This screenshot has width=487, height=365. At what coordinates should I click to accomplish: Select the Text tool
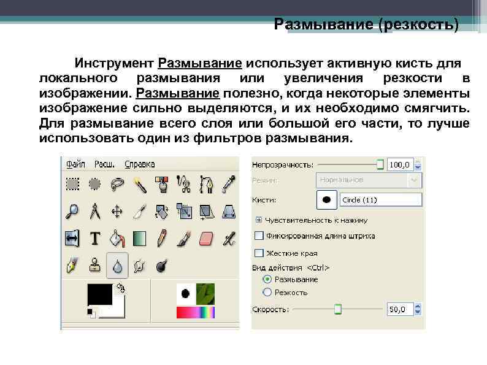point(95,239)
